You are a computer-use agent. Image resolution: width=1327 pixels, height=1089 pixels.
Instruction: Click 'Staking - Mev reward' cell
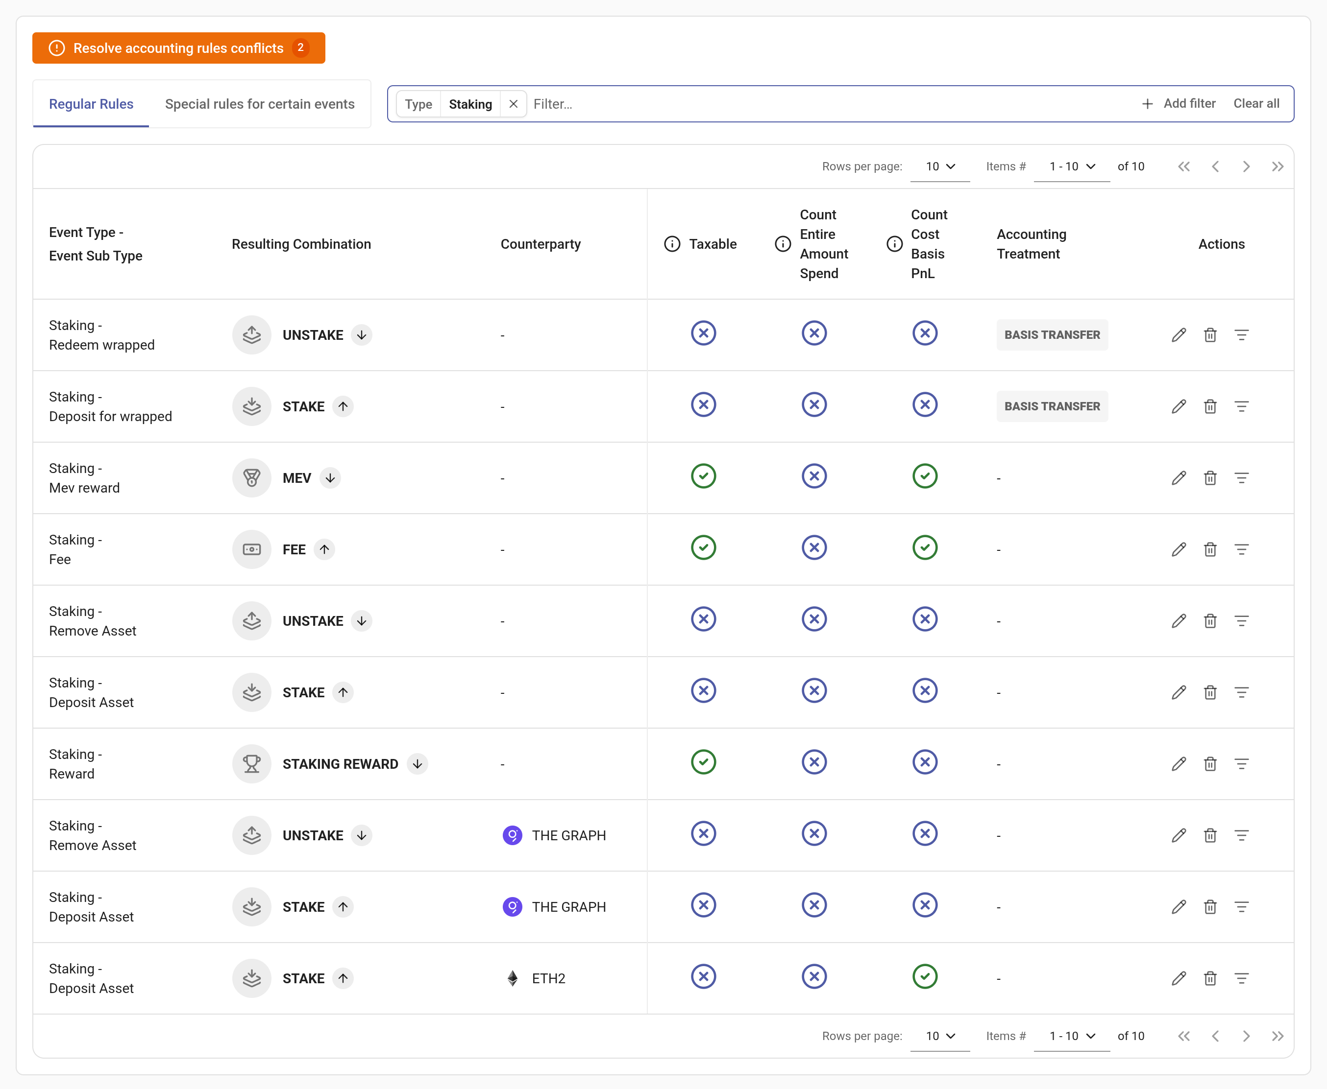click(x=85, y=478)
